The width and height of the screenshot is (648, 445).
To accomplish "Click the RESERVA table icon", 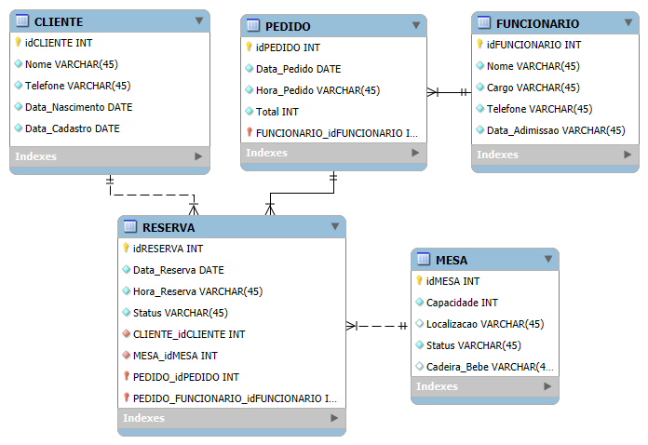I will click(130, 226).
